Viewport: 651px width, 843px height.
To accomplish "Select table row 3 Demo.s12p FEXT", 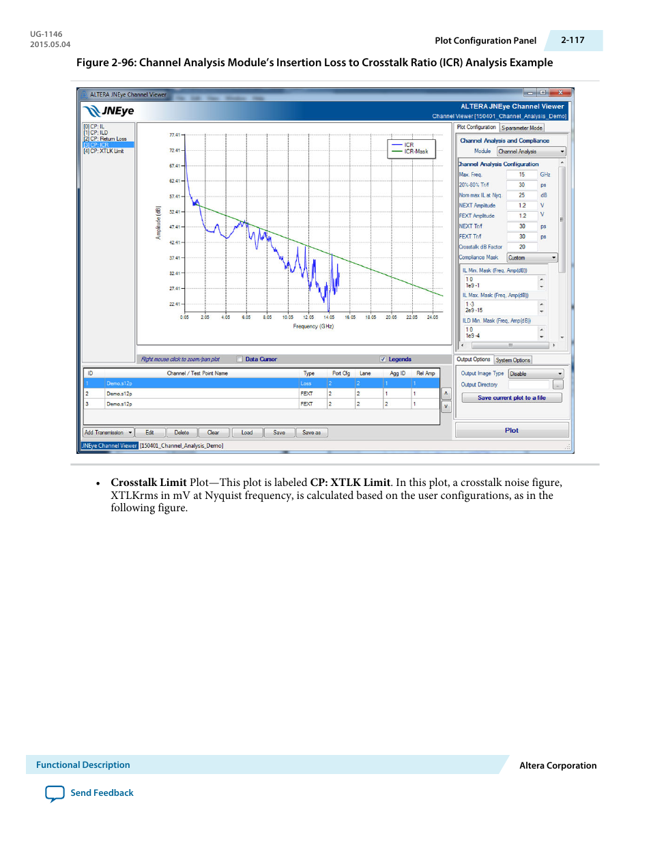I will (x=261, y=404).
